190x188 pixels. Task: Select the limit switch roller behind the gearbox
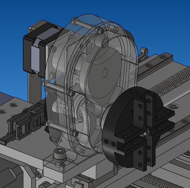144,50
